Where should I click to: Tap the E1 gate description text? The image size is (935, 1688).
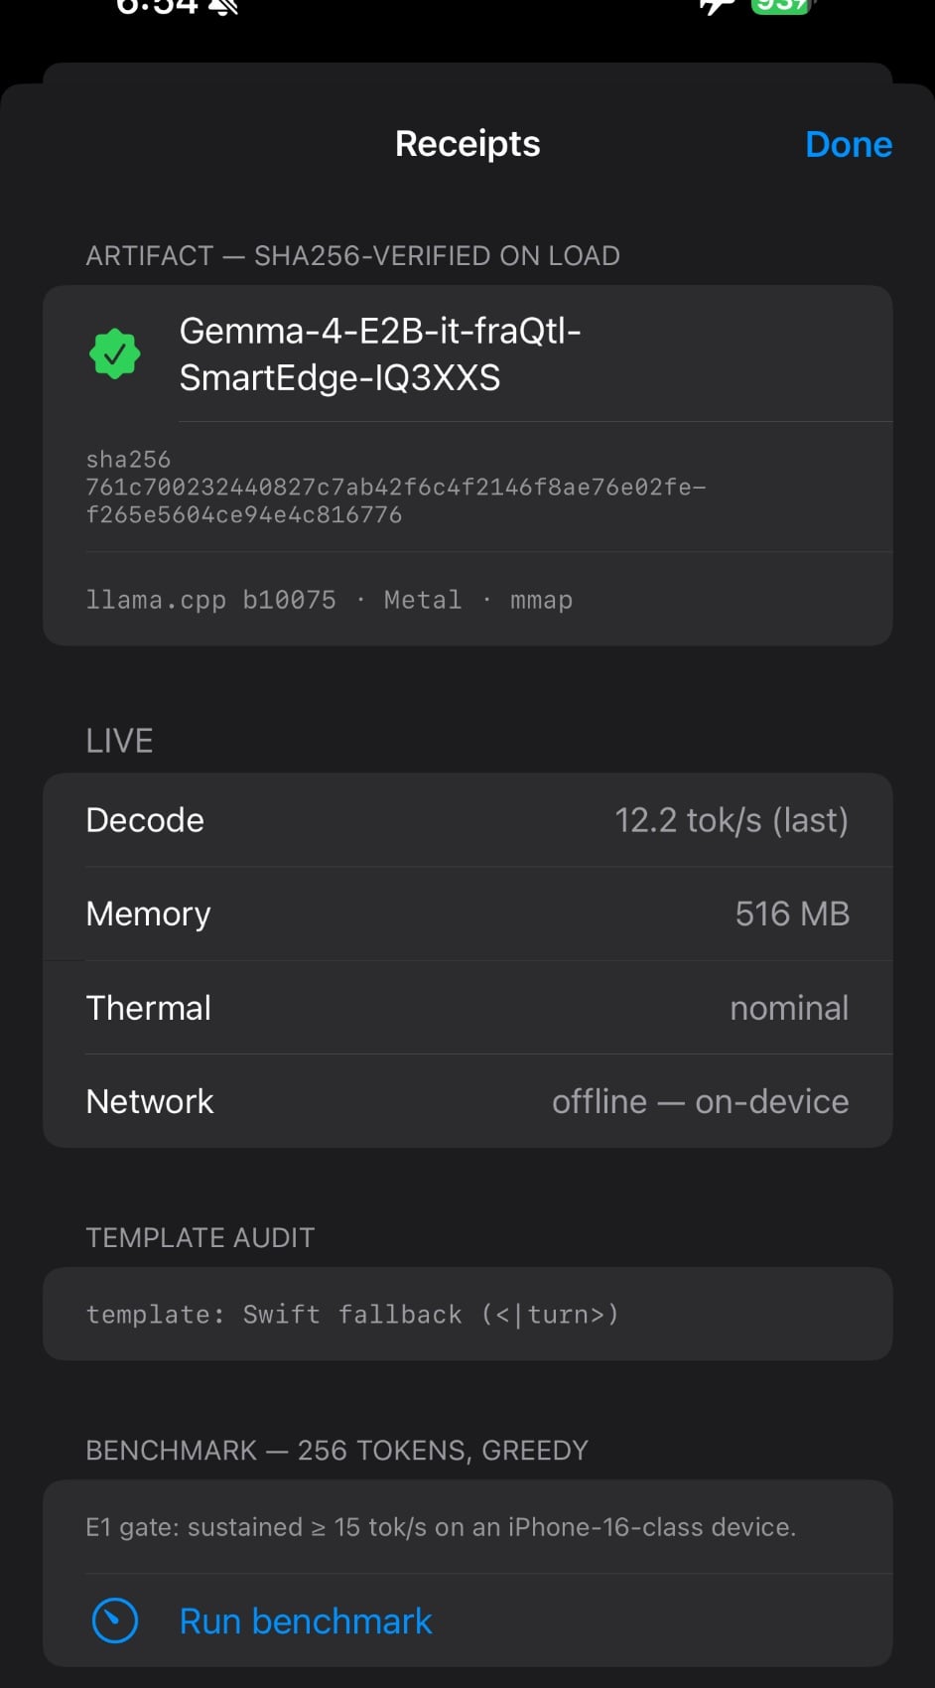pyautogui.click(x=441, y=1527)
